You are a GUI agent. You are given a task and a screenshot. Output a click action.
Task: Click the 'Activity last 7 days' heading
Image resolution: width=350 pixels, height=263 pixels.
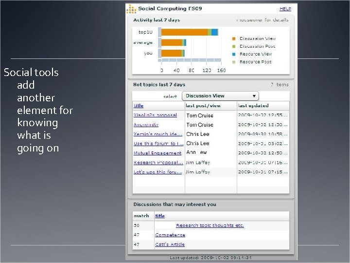[157, 20]
